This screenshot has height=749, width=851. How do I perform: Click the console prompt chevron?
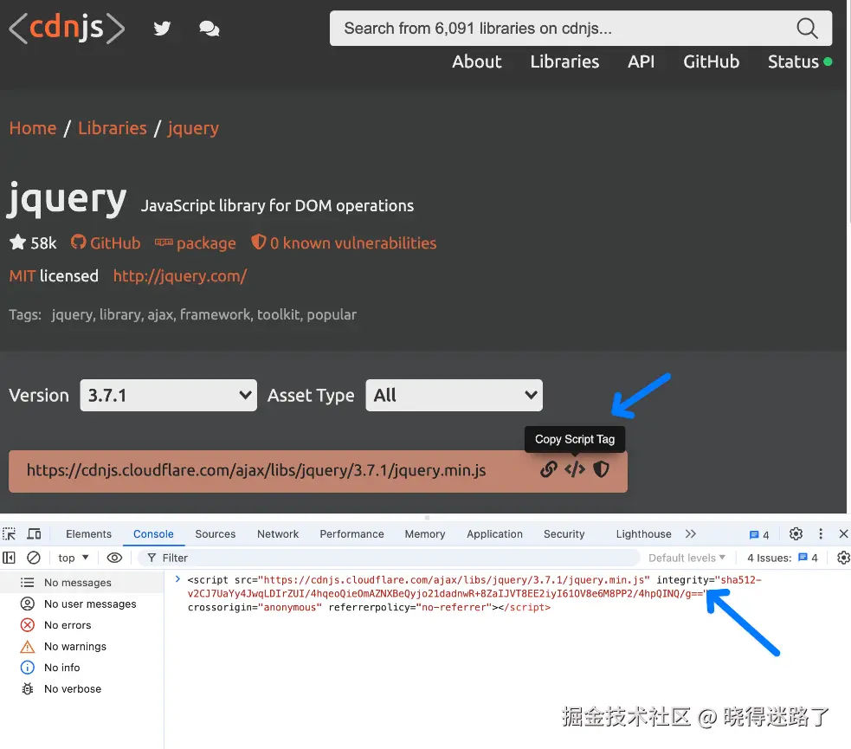tap(177, 579)
